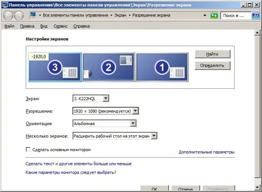The image size is (262, 192).
Task: Open the Вид menu
Action: point(44,26)
